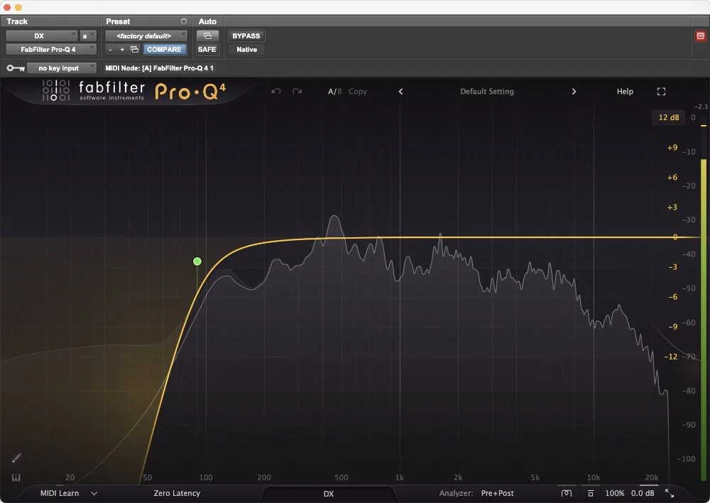Click the Copy A to B button

click(358, 92)
